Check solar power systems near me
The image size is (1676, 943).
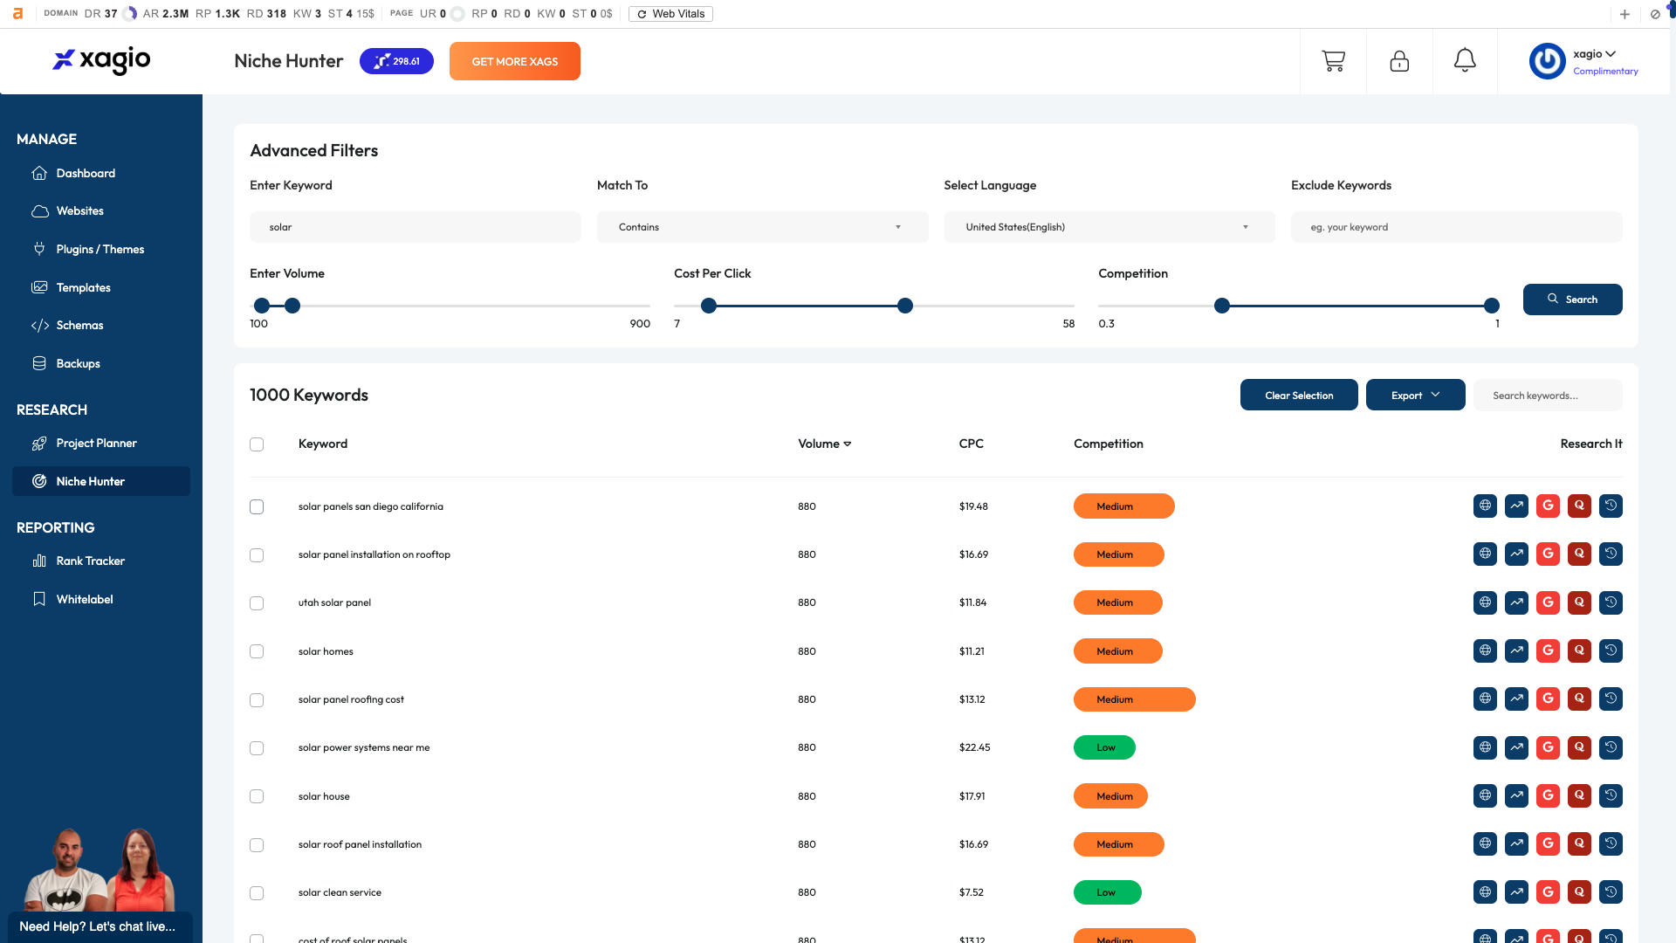point(257,748)
